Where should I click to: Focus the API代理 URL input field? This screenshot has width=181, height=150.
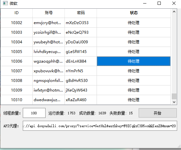point(100,126)
